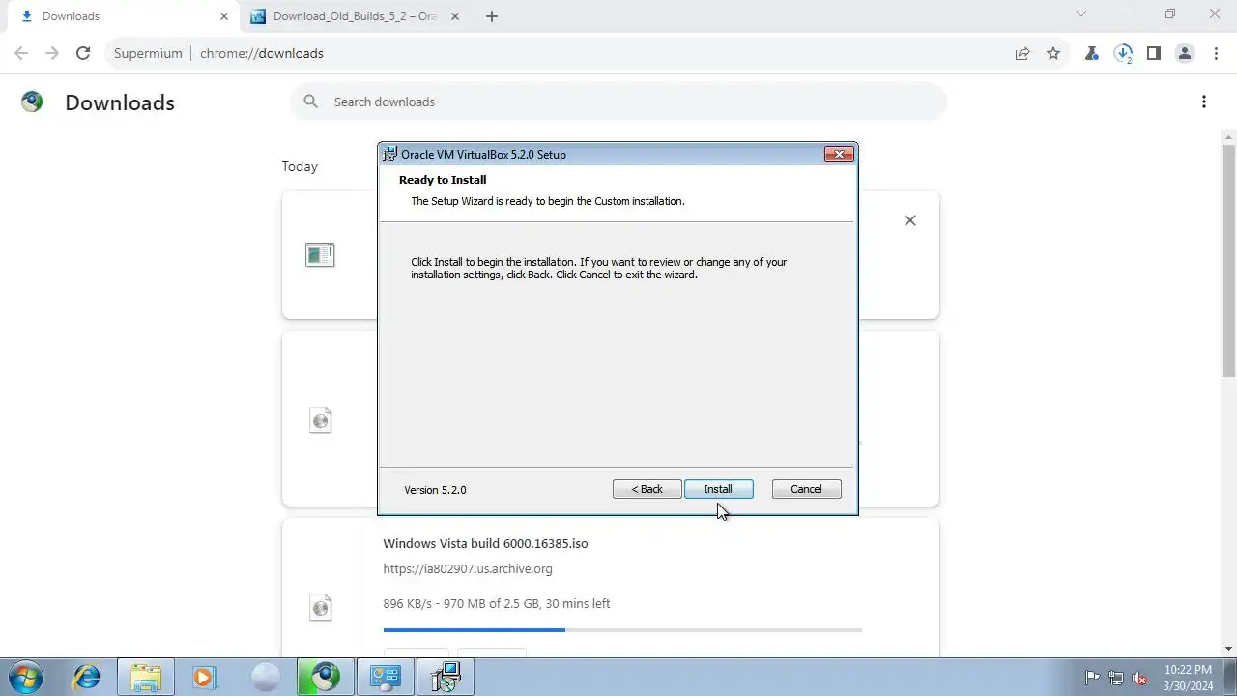
Task: Close the Download_Old_Builds_5_2 tab
Action: point(455,16)
